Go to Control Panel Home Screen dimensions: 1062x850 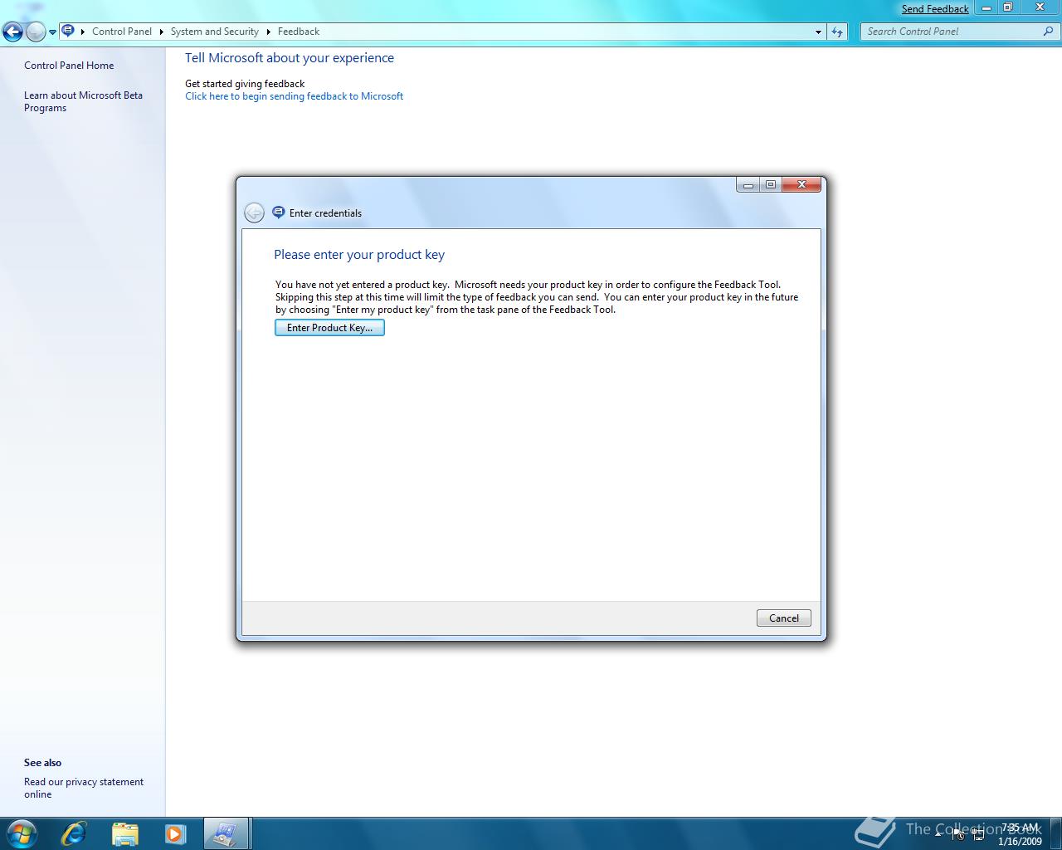(x=69, y=66)
